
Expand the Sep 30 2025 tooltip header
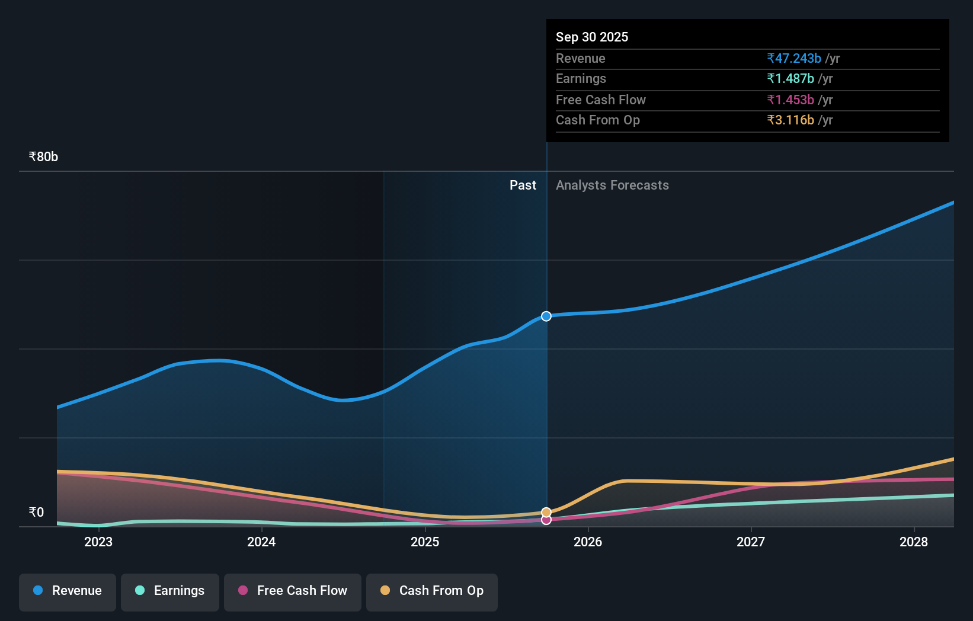coord(592,37)
